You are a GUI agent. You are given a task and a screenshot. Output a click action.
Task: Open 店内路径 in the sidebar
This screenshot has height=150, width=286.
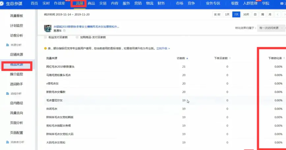16,103
